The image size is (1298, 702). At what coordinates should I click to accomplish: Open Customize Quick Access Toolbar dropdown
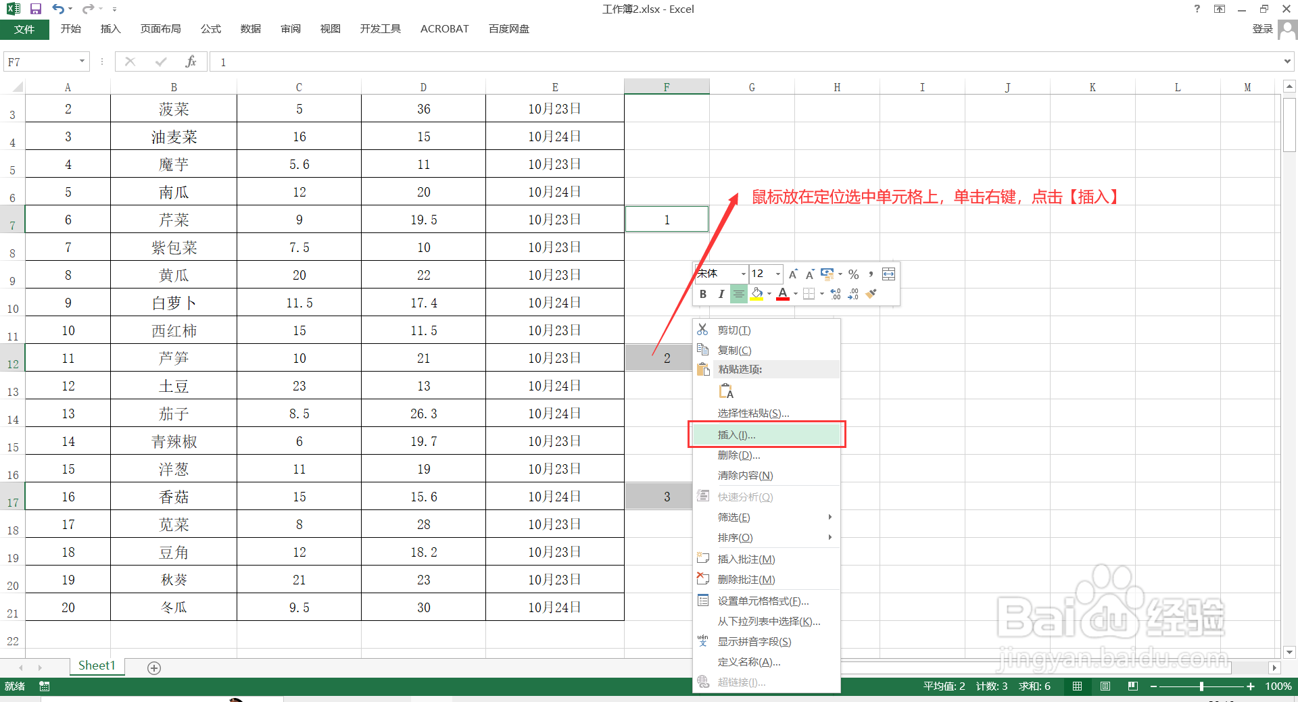point(114,9)
